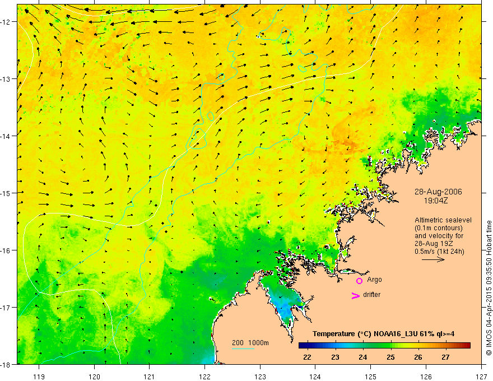Click the time label 19:04Z
Screen dimensions: 493x381
click(x=435, y=201)
